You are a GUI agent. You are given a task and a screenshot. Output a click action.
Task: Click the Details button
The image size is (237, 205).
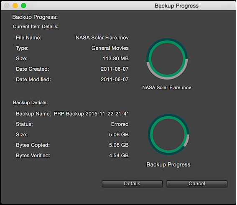[x=132, y=184]
